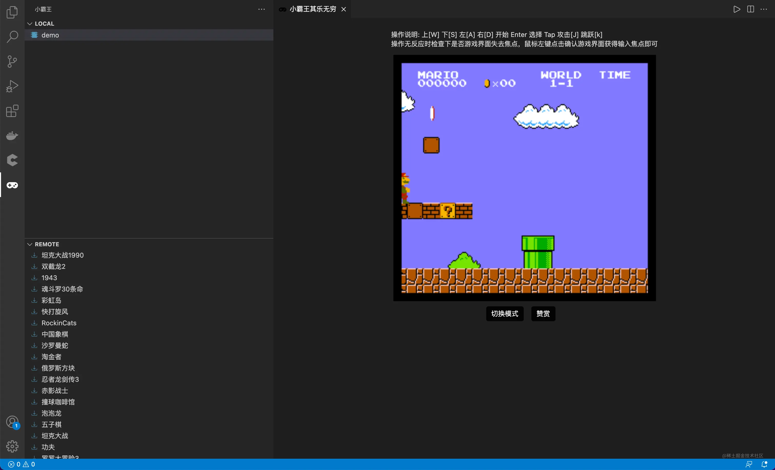The image size is (775, 470).
Task: Click the 赞赏 button
Action: 543,313
